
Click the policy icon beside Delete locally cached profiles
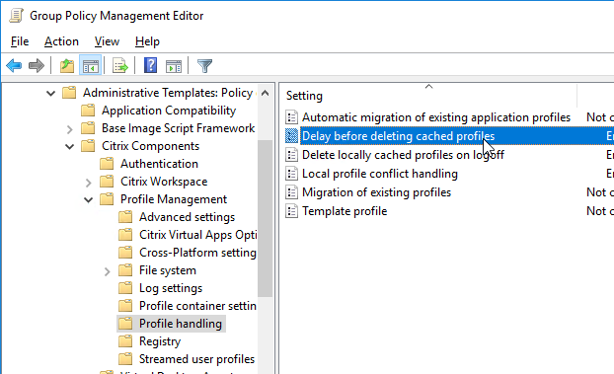291,155
